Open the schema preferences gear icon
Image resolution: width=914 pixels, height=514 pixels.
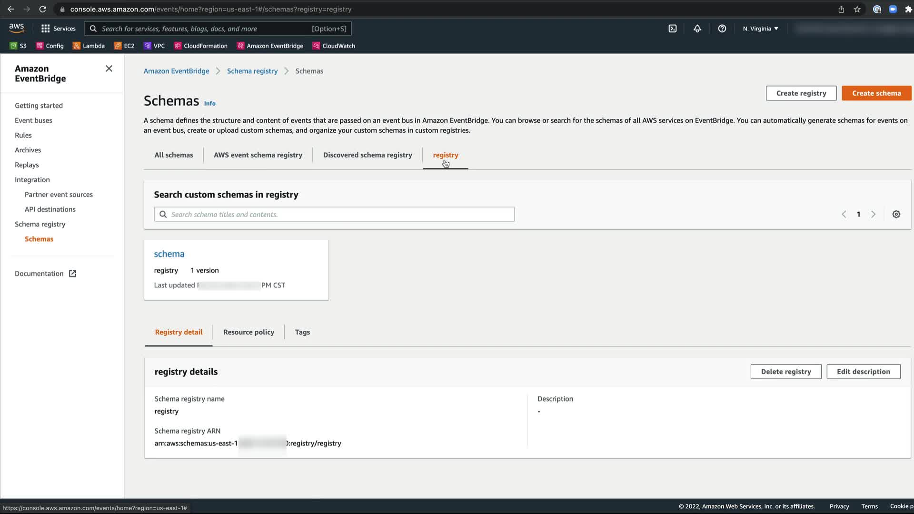(x=896, y=214)
